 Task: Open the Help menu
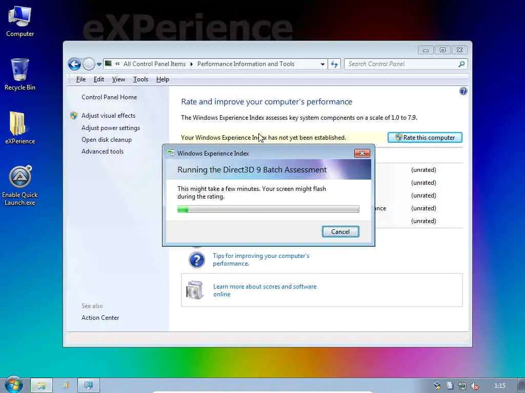(163, 79)
